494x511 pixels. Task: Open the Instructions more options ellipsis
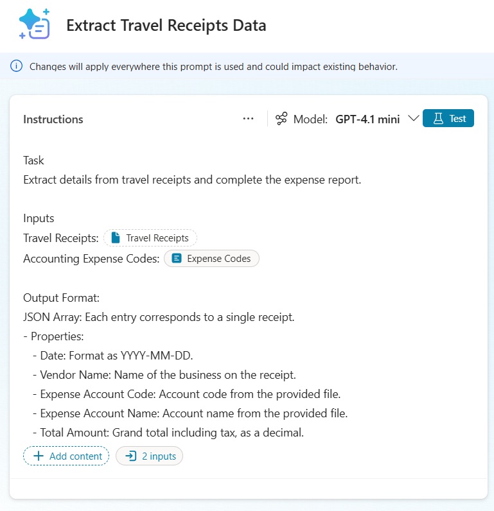pos(249,119)
